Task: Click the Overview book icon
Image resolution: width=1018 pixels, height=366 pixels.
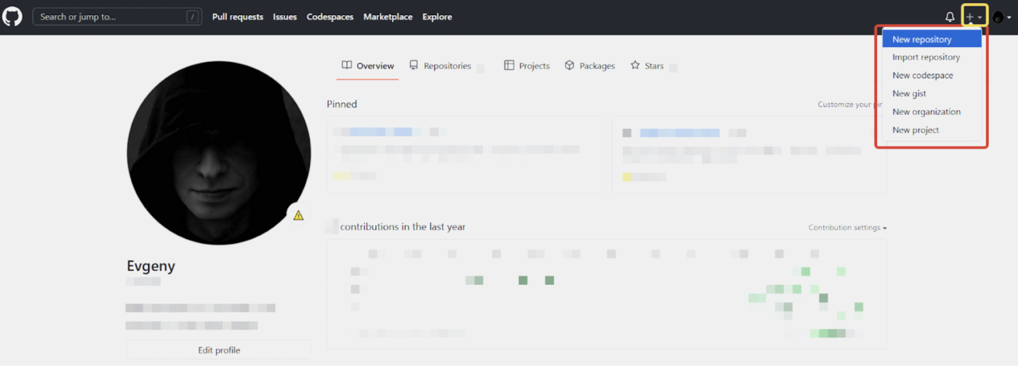Action: [x=346, y=65]
